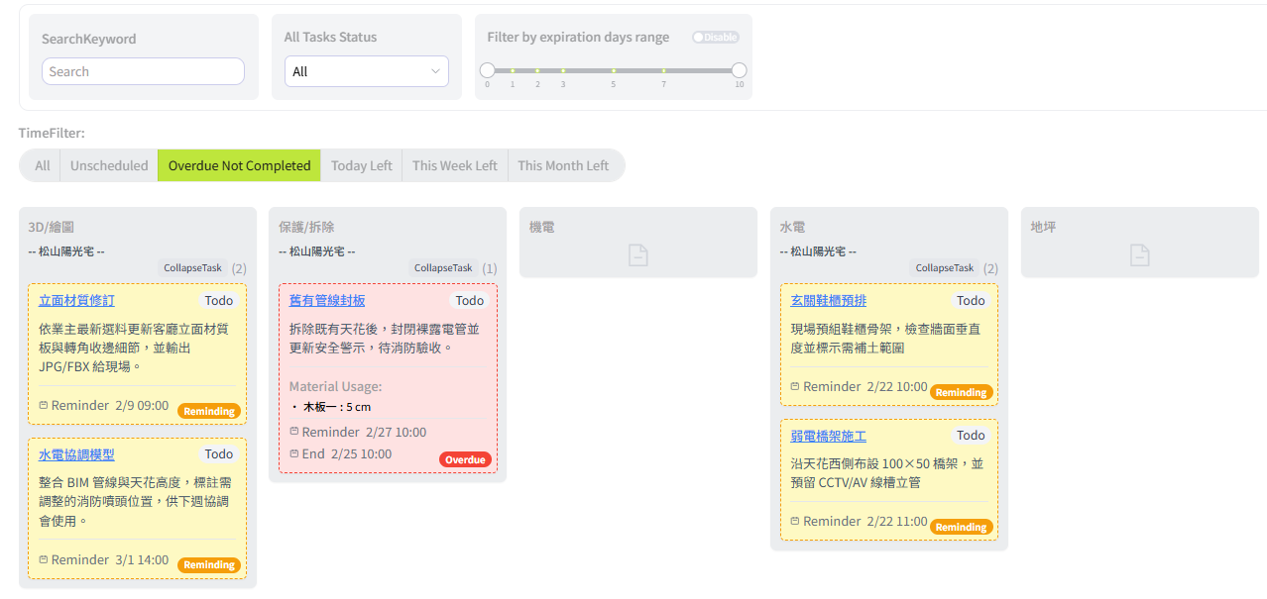Click the right handle of expiration days slider
This screenshot has height=599, width=1267.
pyautogui.click(x=739, y=70)
